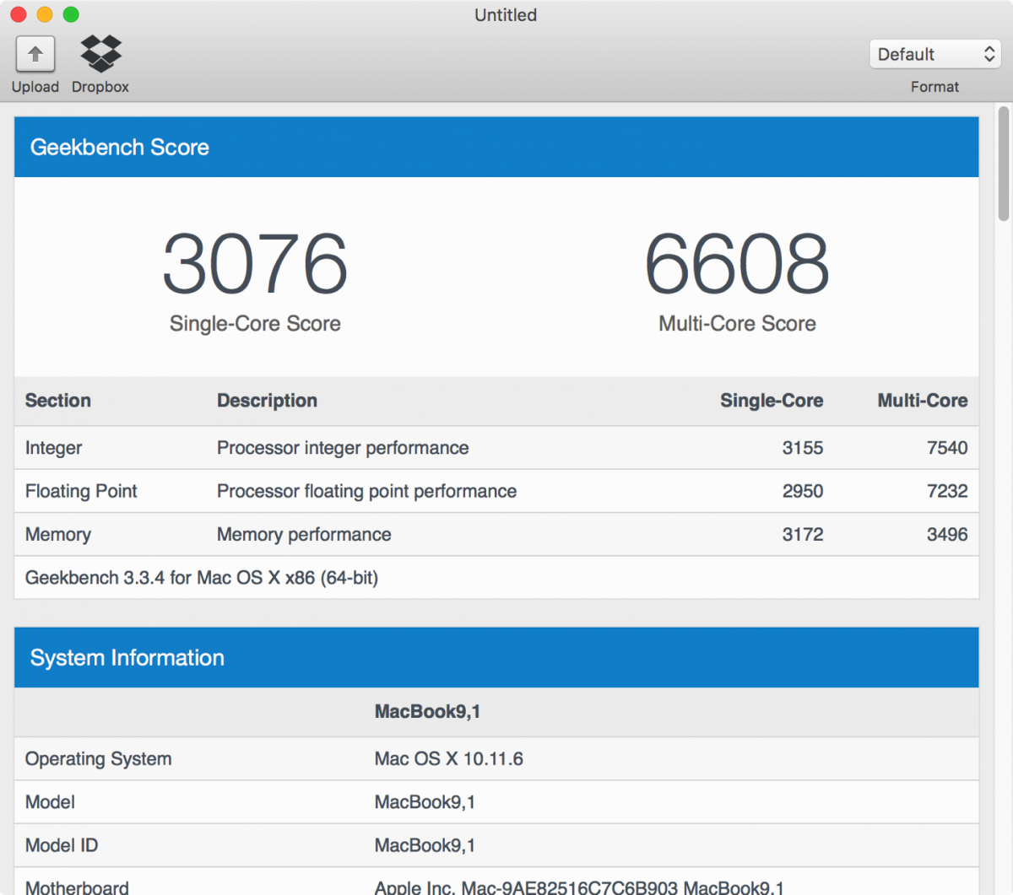Click the Geekbench 3.3.4 version text
The width and height of the screenshot is (1013, 895).
[202, 578]
